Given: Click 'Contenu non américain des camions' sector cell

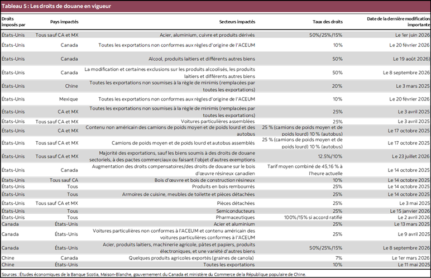Looking at the screenshot, I should [x=170, y=131].
